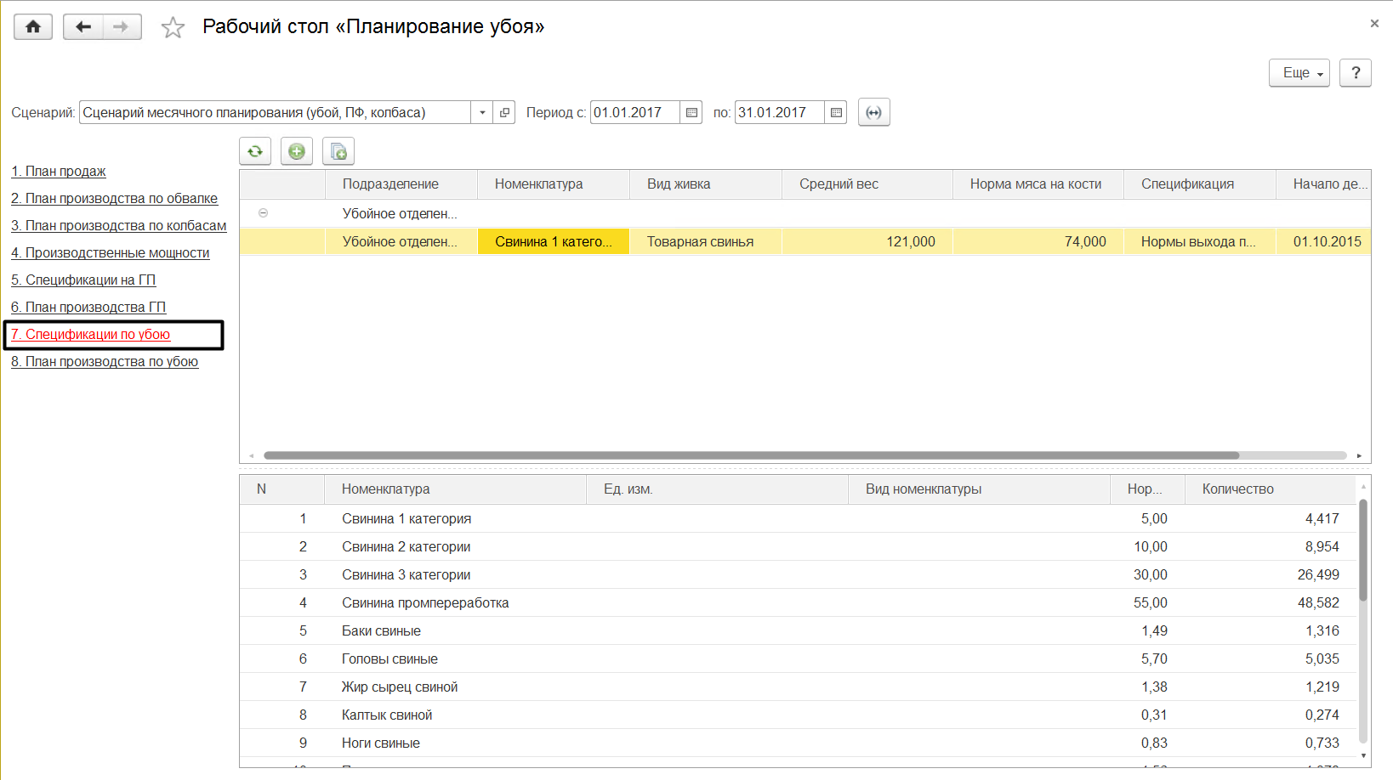This screenshot has height=780, width=1393.
Task: Select the meat norm cell 74,000
Action: [x=1038, y=241]
